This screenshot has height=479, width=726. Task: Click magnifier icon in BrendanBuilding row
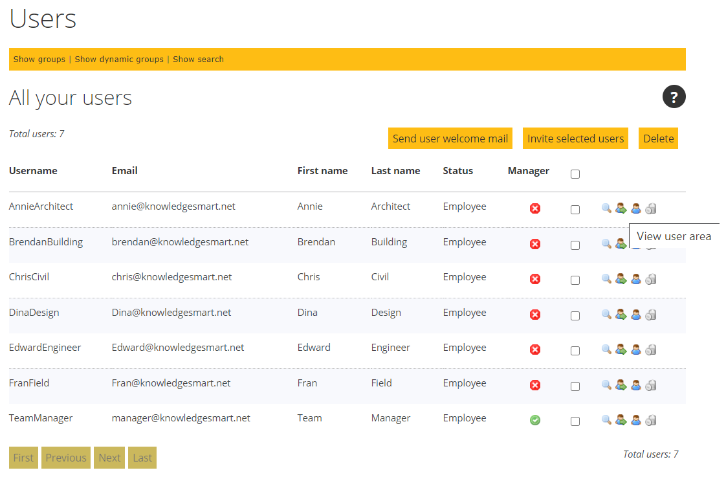tap(606, 243)
